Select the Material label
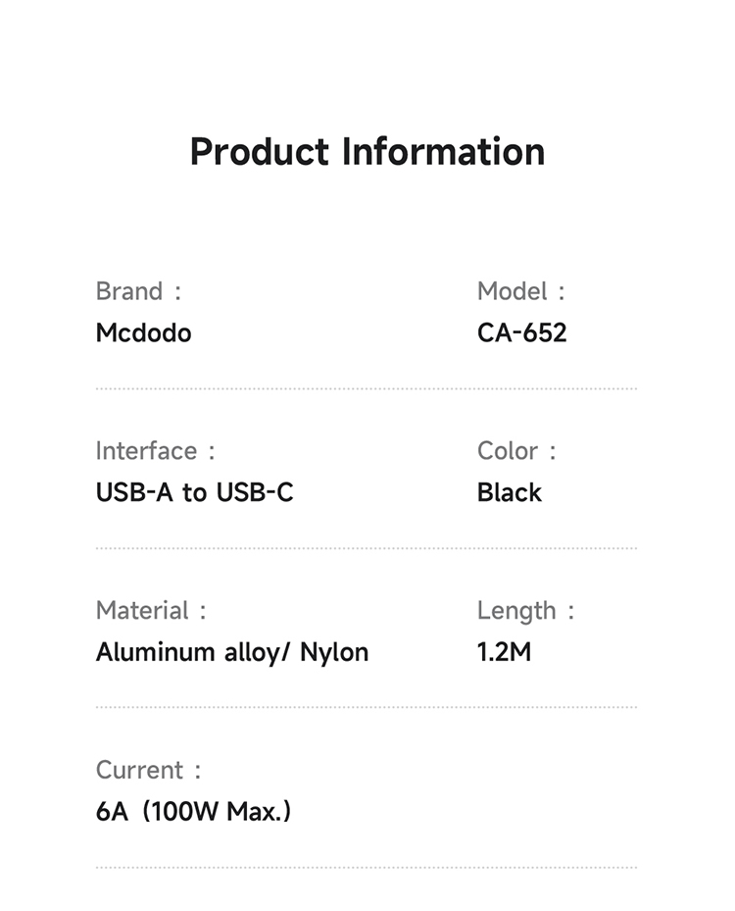This screenshot has height=911, width=735. click(x=142, y=610)
